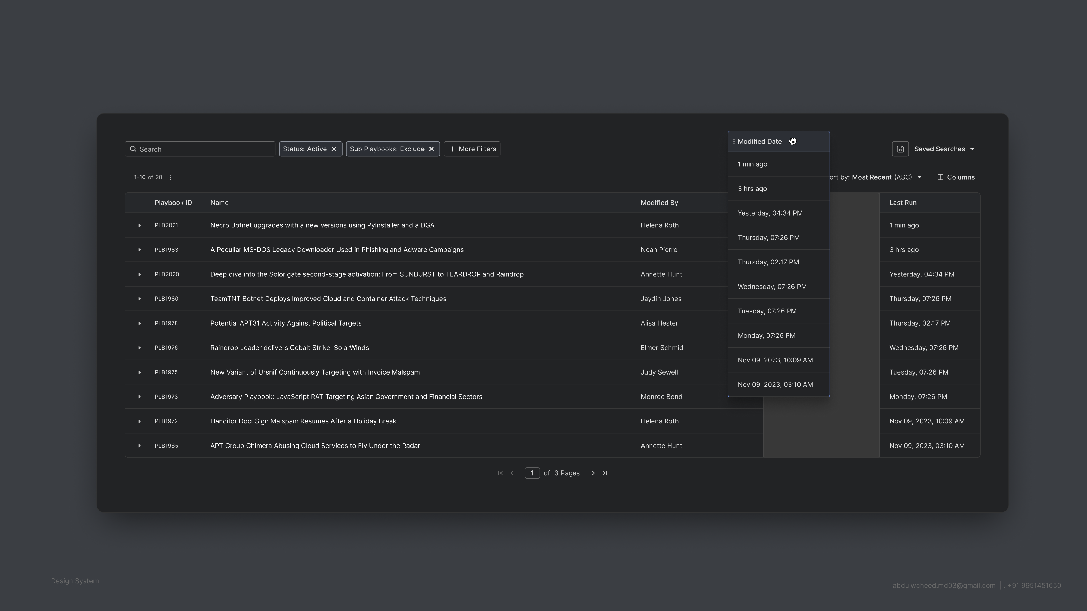Image resolution: width=1087 pixels, height=611 pixels.
Task: Click the Playbook ID column header
Action: 173,203
